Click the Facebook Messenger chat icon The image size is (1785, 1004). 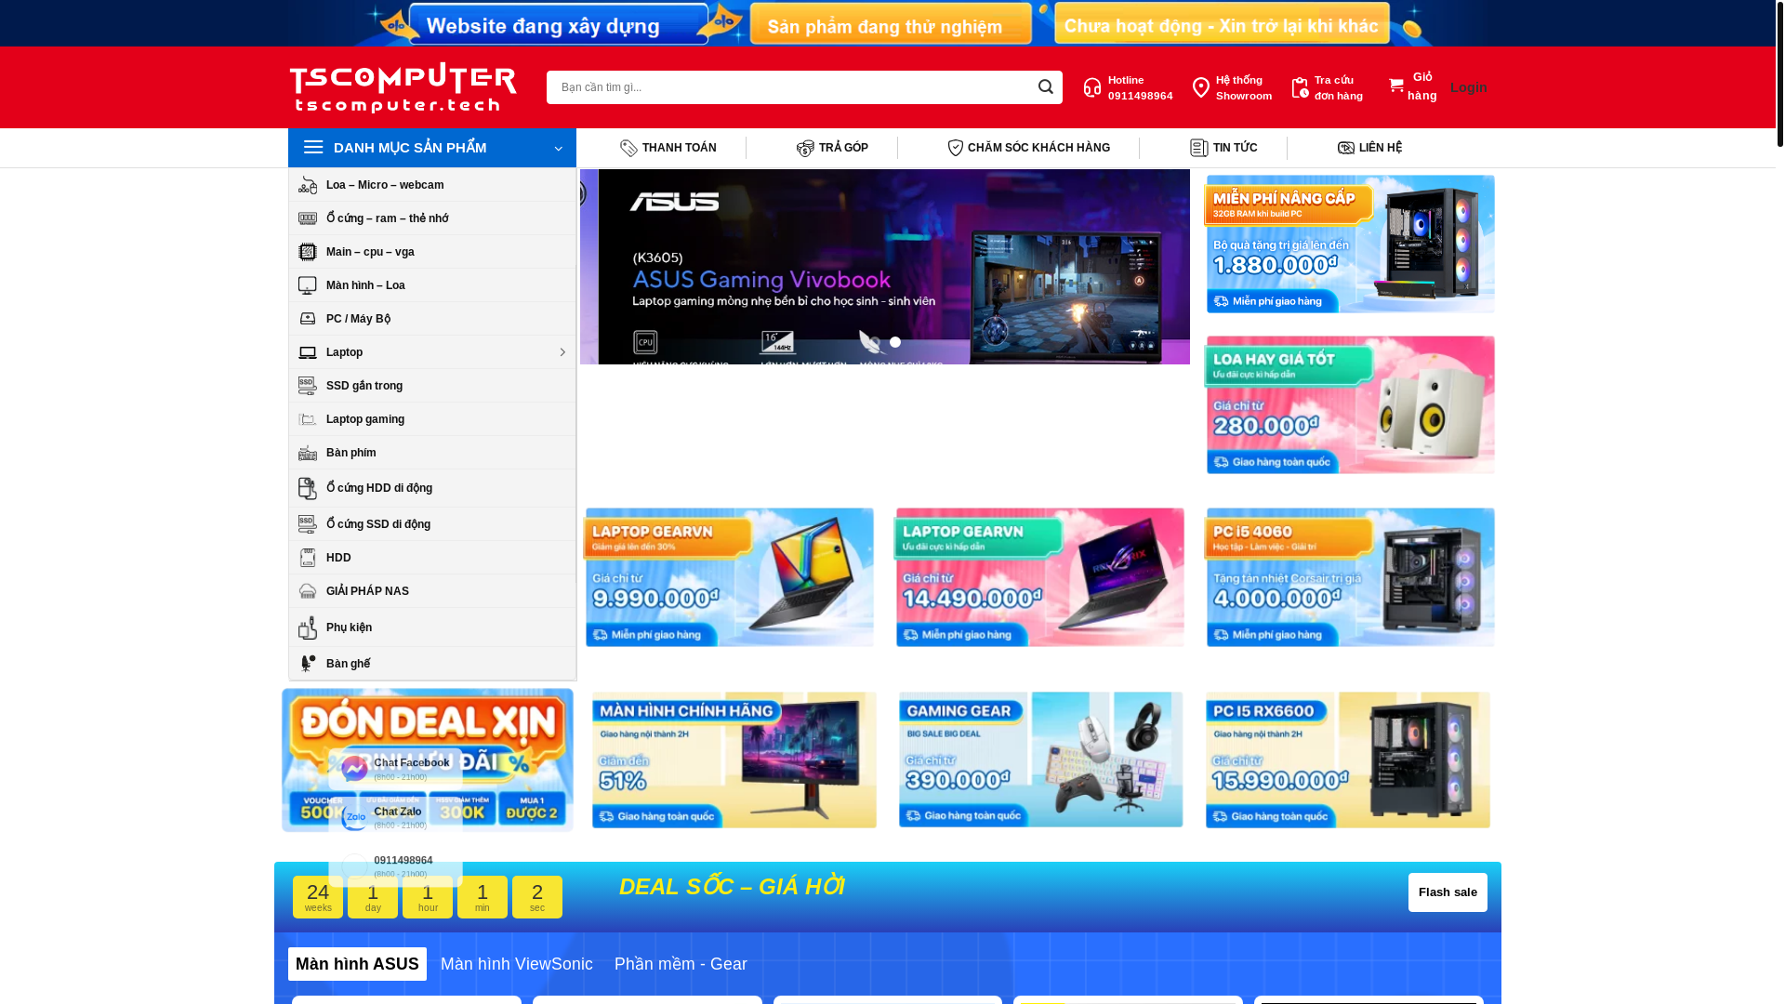(354, 769)
